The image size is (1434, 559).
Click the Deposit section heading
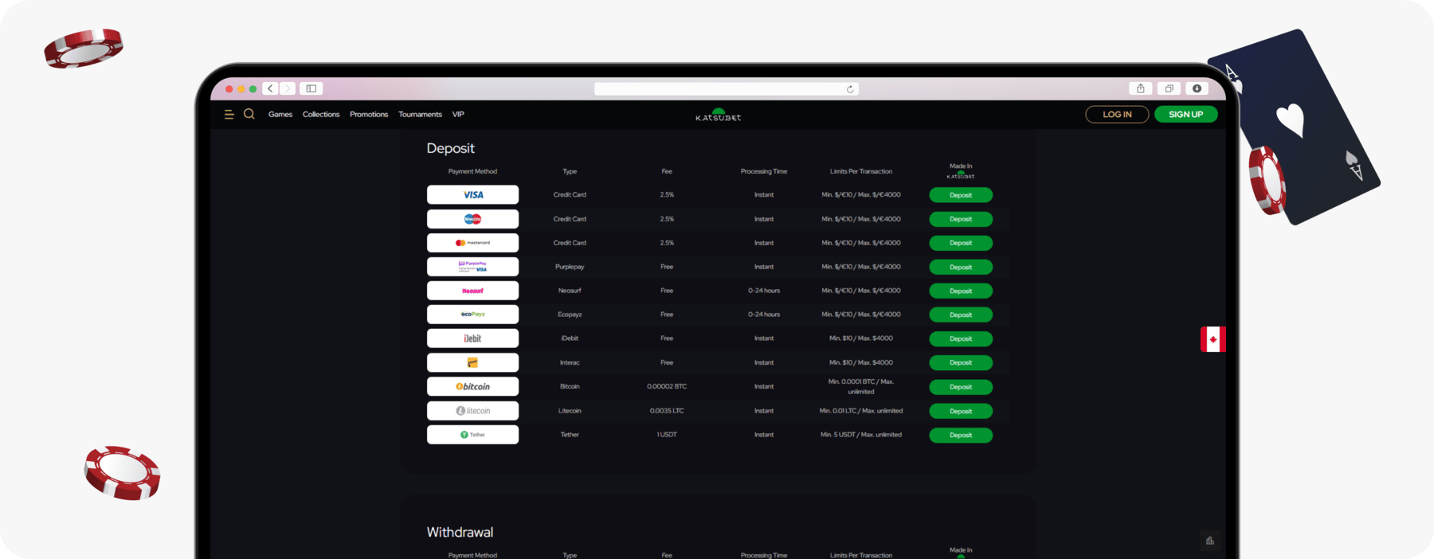(450, 149)
